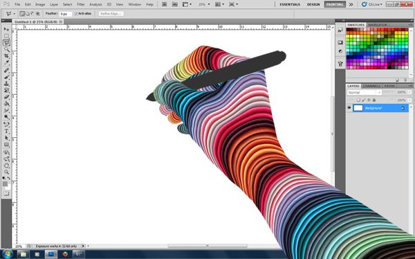Select the Eraser tool

(6, 97)
